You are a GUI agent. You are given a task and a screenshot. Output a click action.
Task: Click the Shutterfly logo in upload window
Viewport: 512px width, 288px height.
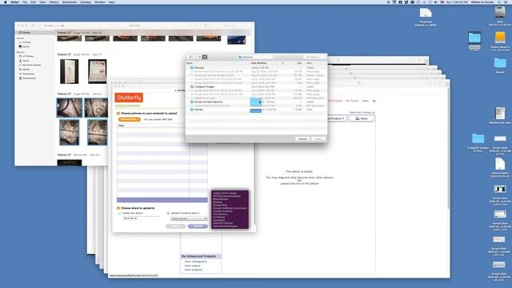click(x=129, y=98)
